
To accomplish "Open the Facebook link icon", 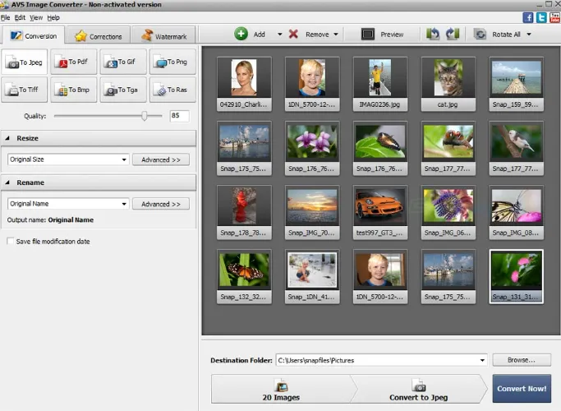I will click(527, 17).
